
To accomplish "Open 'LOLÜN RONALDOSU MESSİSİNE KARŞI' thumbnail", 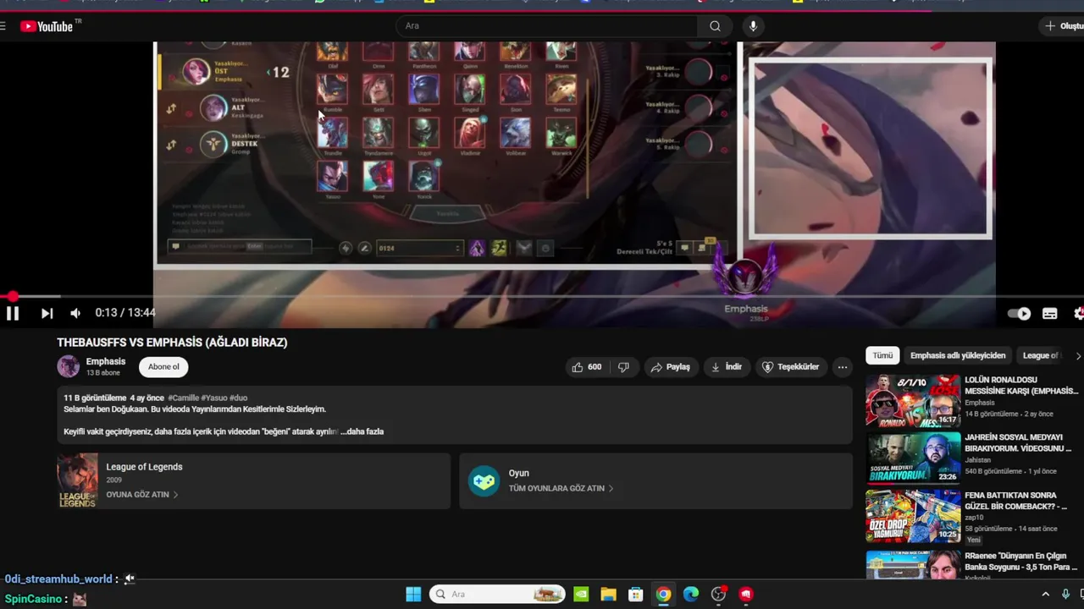I will [913, 401].
